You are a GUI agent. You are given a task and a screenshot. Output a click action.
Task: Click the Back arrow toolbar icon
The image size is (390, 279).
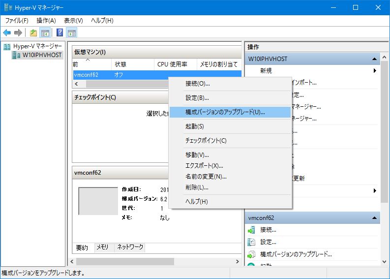point(7,32)
